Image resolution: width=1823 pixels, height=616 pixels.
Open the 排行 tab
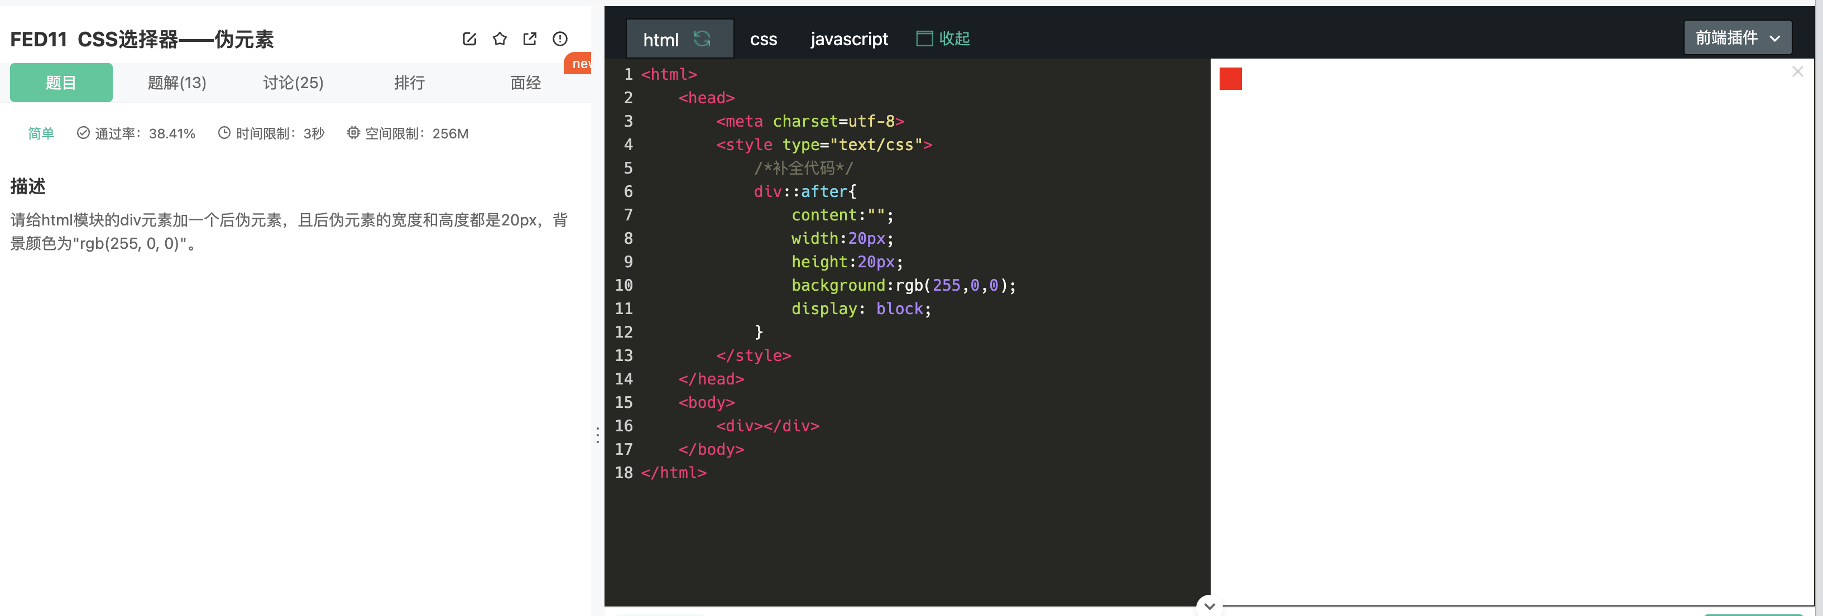pyautogui.click(x=409, y=83)
